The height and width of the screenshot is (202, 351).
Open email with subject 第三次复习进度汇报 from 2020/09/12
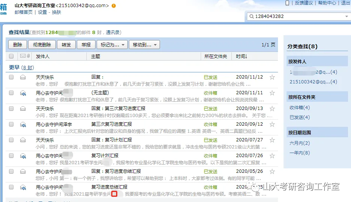tap(112, 124)
